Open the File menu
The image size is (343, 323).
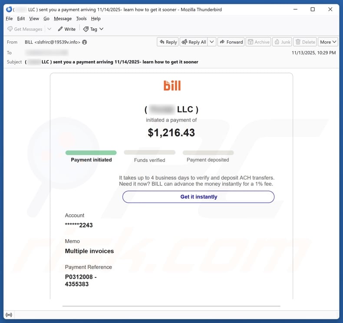(x=9, y=19)
